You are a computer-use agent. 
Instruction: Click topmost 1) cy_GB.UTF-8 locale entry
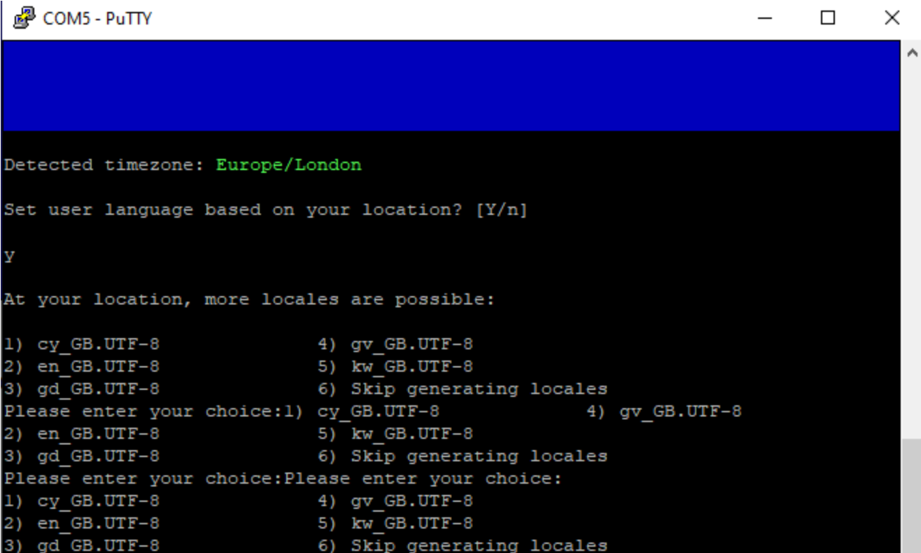pos(81,344)
